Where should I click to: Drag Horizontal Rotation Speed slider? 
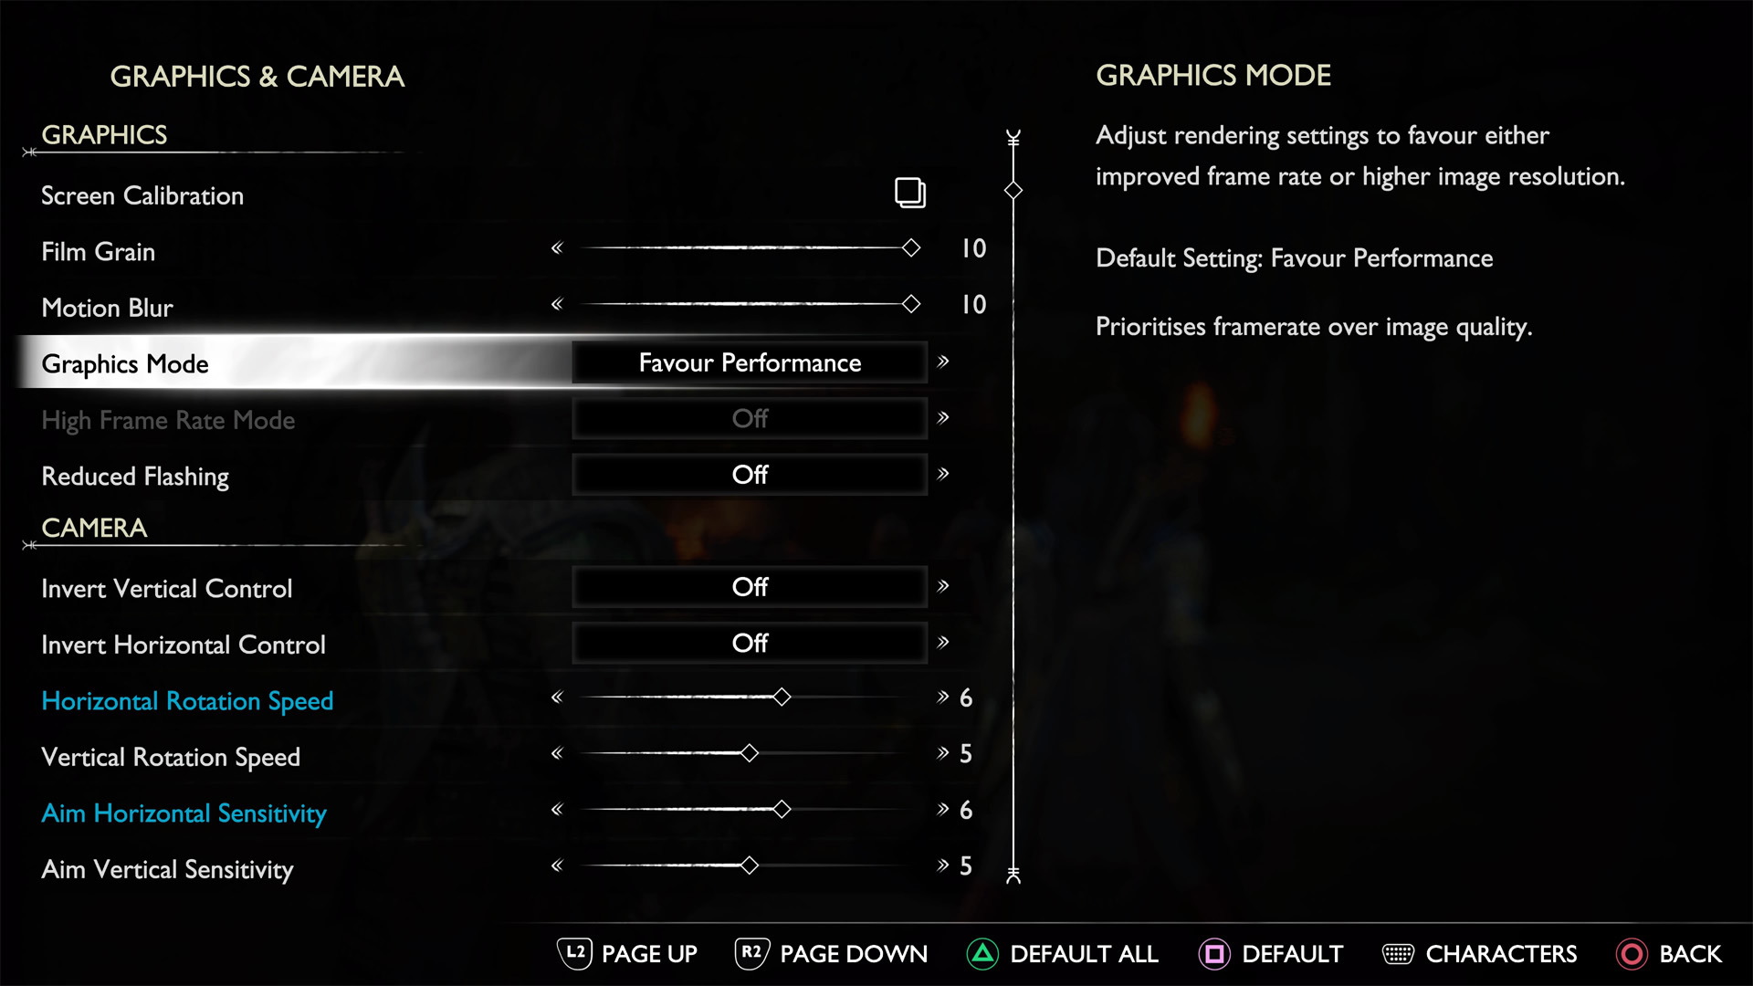(782, 698)
